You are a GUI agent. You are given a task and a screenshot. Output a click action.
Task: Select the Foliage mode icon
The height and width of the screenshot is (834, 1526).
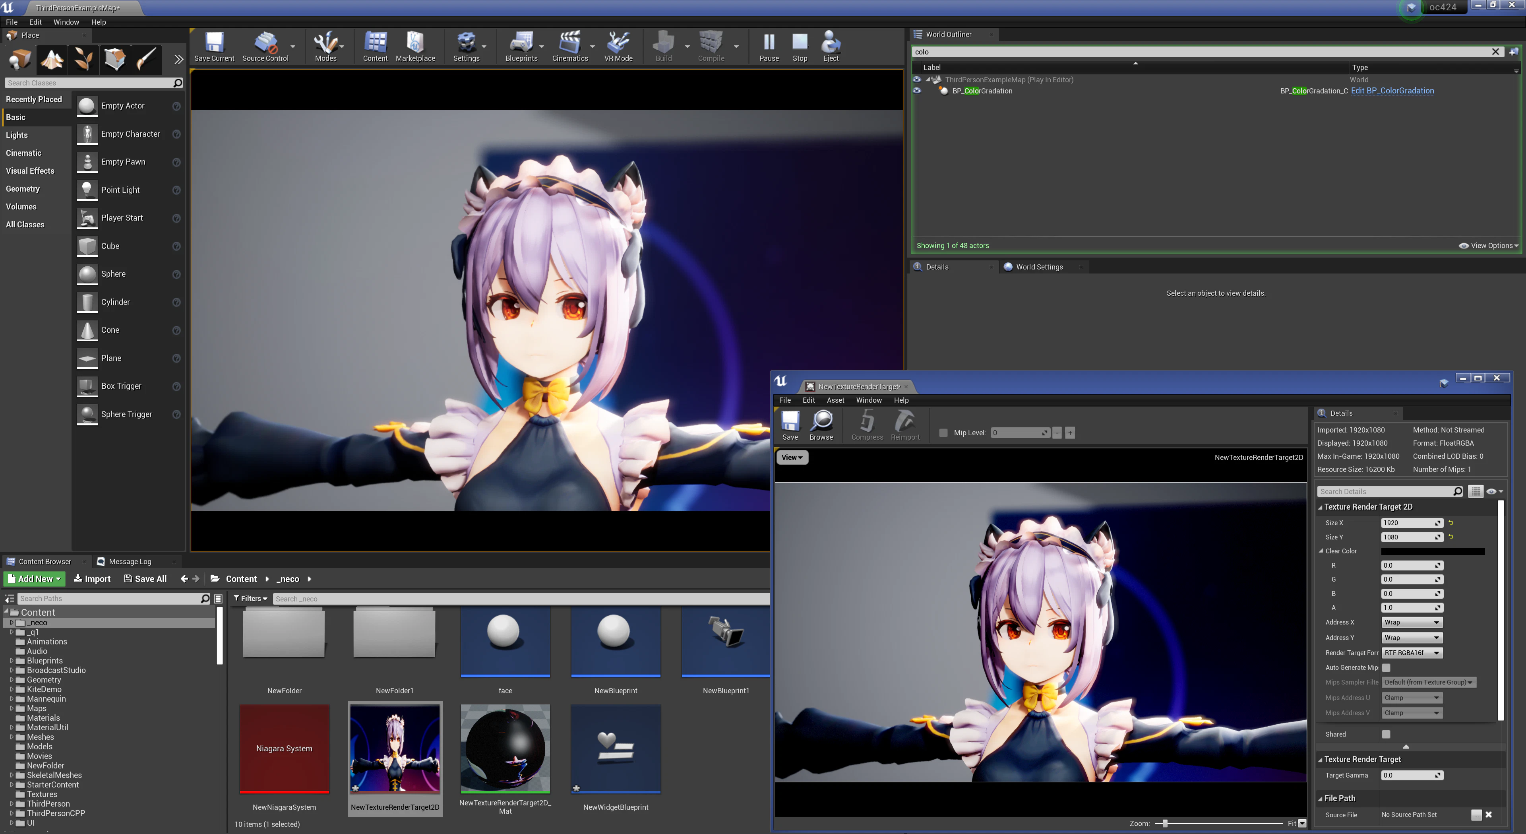83,59
